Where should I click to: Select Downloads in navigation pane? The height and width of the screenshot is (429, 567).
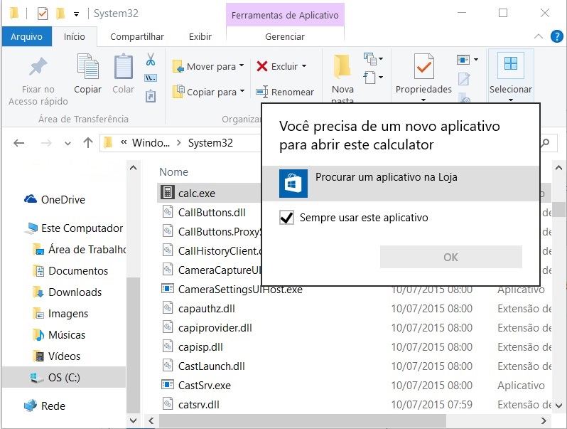point(67,292)
